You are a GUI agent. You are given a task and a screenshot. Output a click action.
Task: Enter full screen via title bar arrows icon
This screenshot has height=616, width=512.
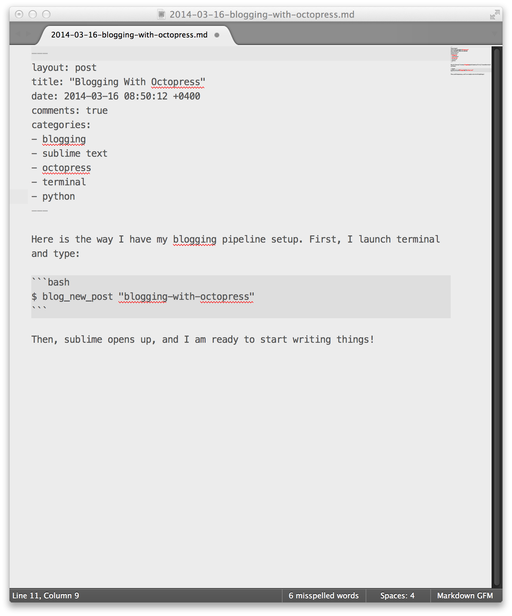coord(494,15)
